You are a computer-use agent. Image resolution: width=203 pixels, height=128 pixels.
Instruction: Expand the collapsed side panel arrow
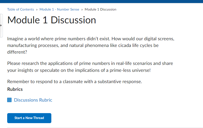coord(1,26)
